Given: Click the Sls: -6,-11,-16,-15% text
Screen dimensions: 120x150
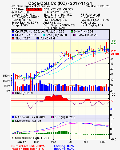Looking at the screenshot, I should pyautogui.click(x=58, y=15).
